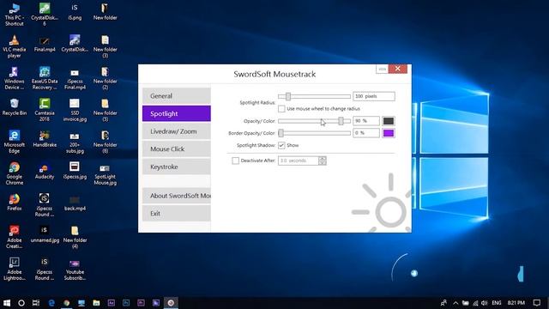This screenshot has height=309, width=549.
Task: Select unnamed.jpg on the desktop
Action: [x=45, y=234]
